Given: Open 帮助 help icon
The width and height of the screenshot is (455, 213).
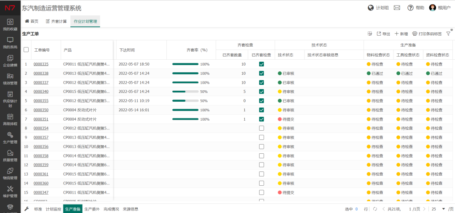Looking at the screenshot, I should click(x=410, y=8).
